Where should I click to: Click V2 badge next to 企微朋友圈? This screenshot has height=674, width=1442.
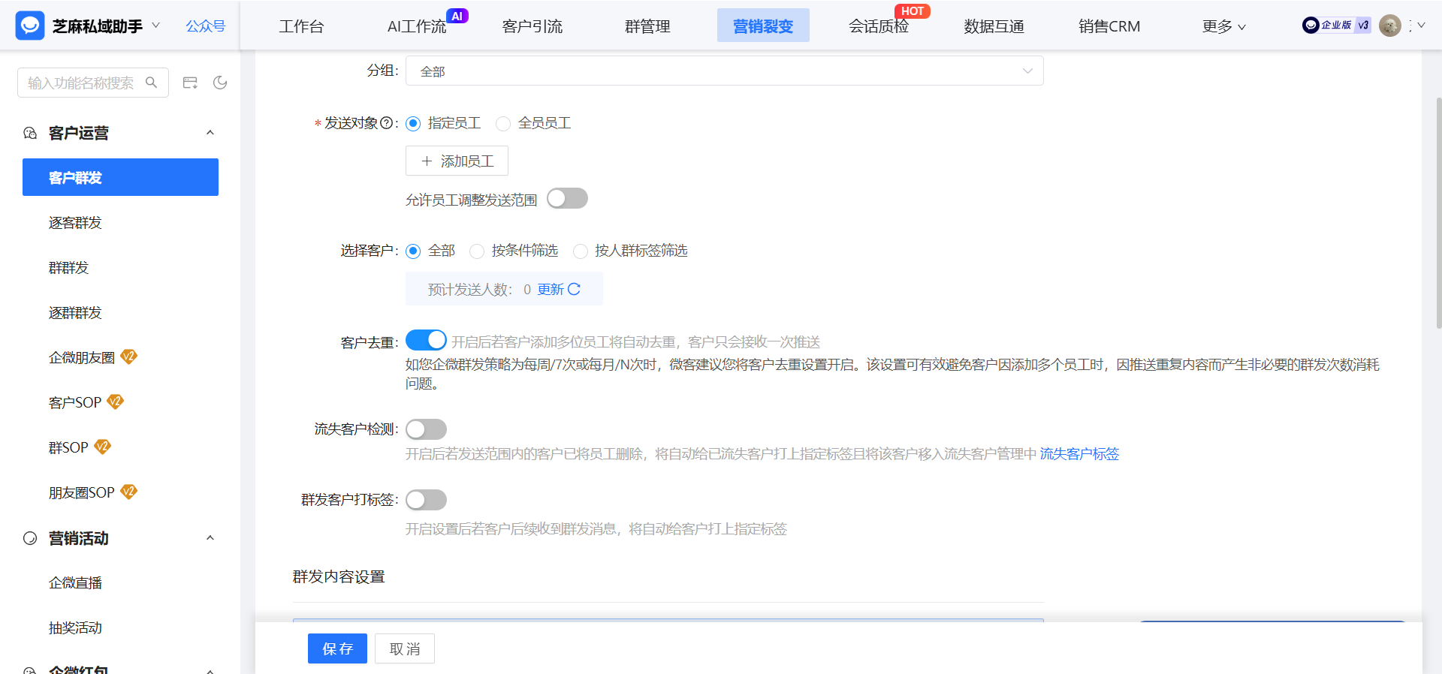pos(129,357)
